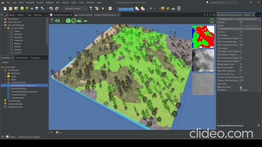Expand the BasicGame project node
The width and height of the screenshot is (262, 147).
pos(2,19)
